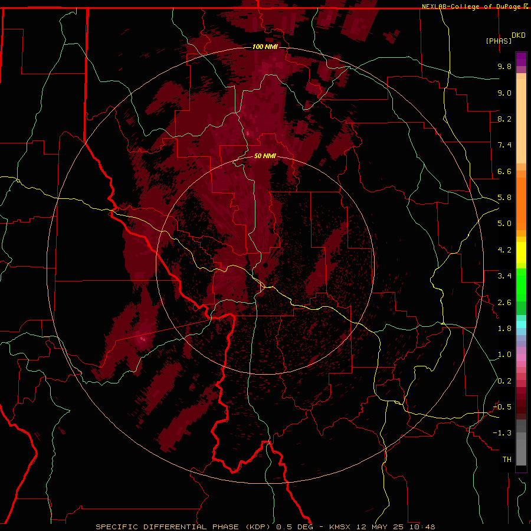Click the 12 MAY 25 date text

point(379,527)
